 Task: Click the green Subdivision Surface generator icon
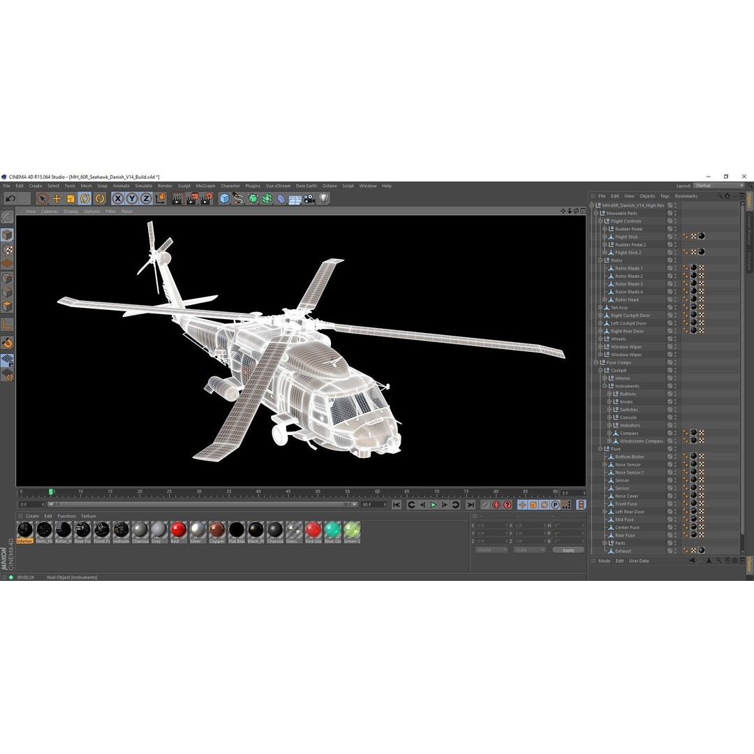pos(253,198)
